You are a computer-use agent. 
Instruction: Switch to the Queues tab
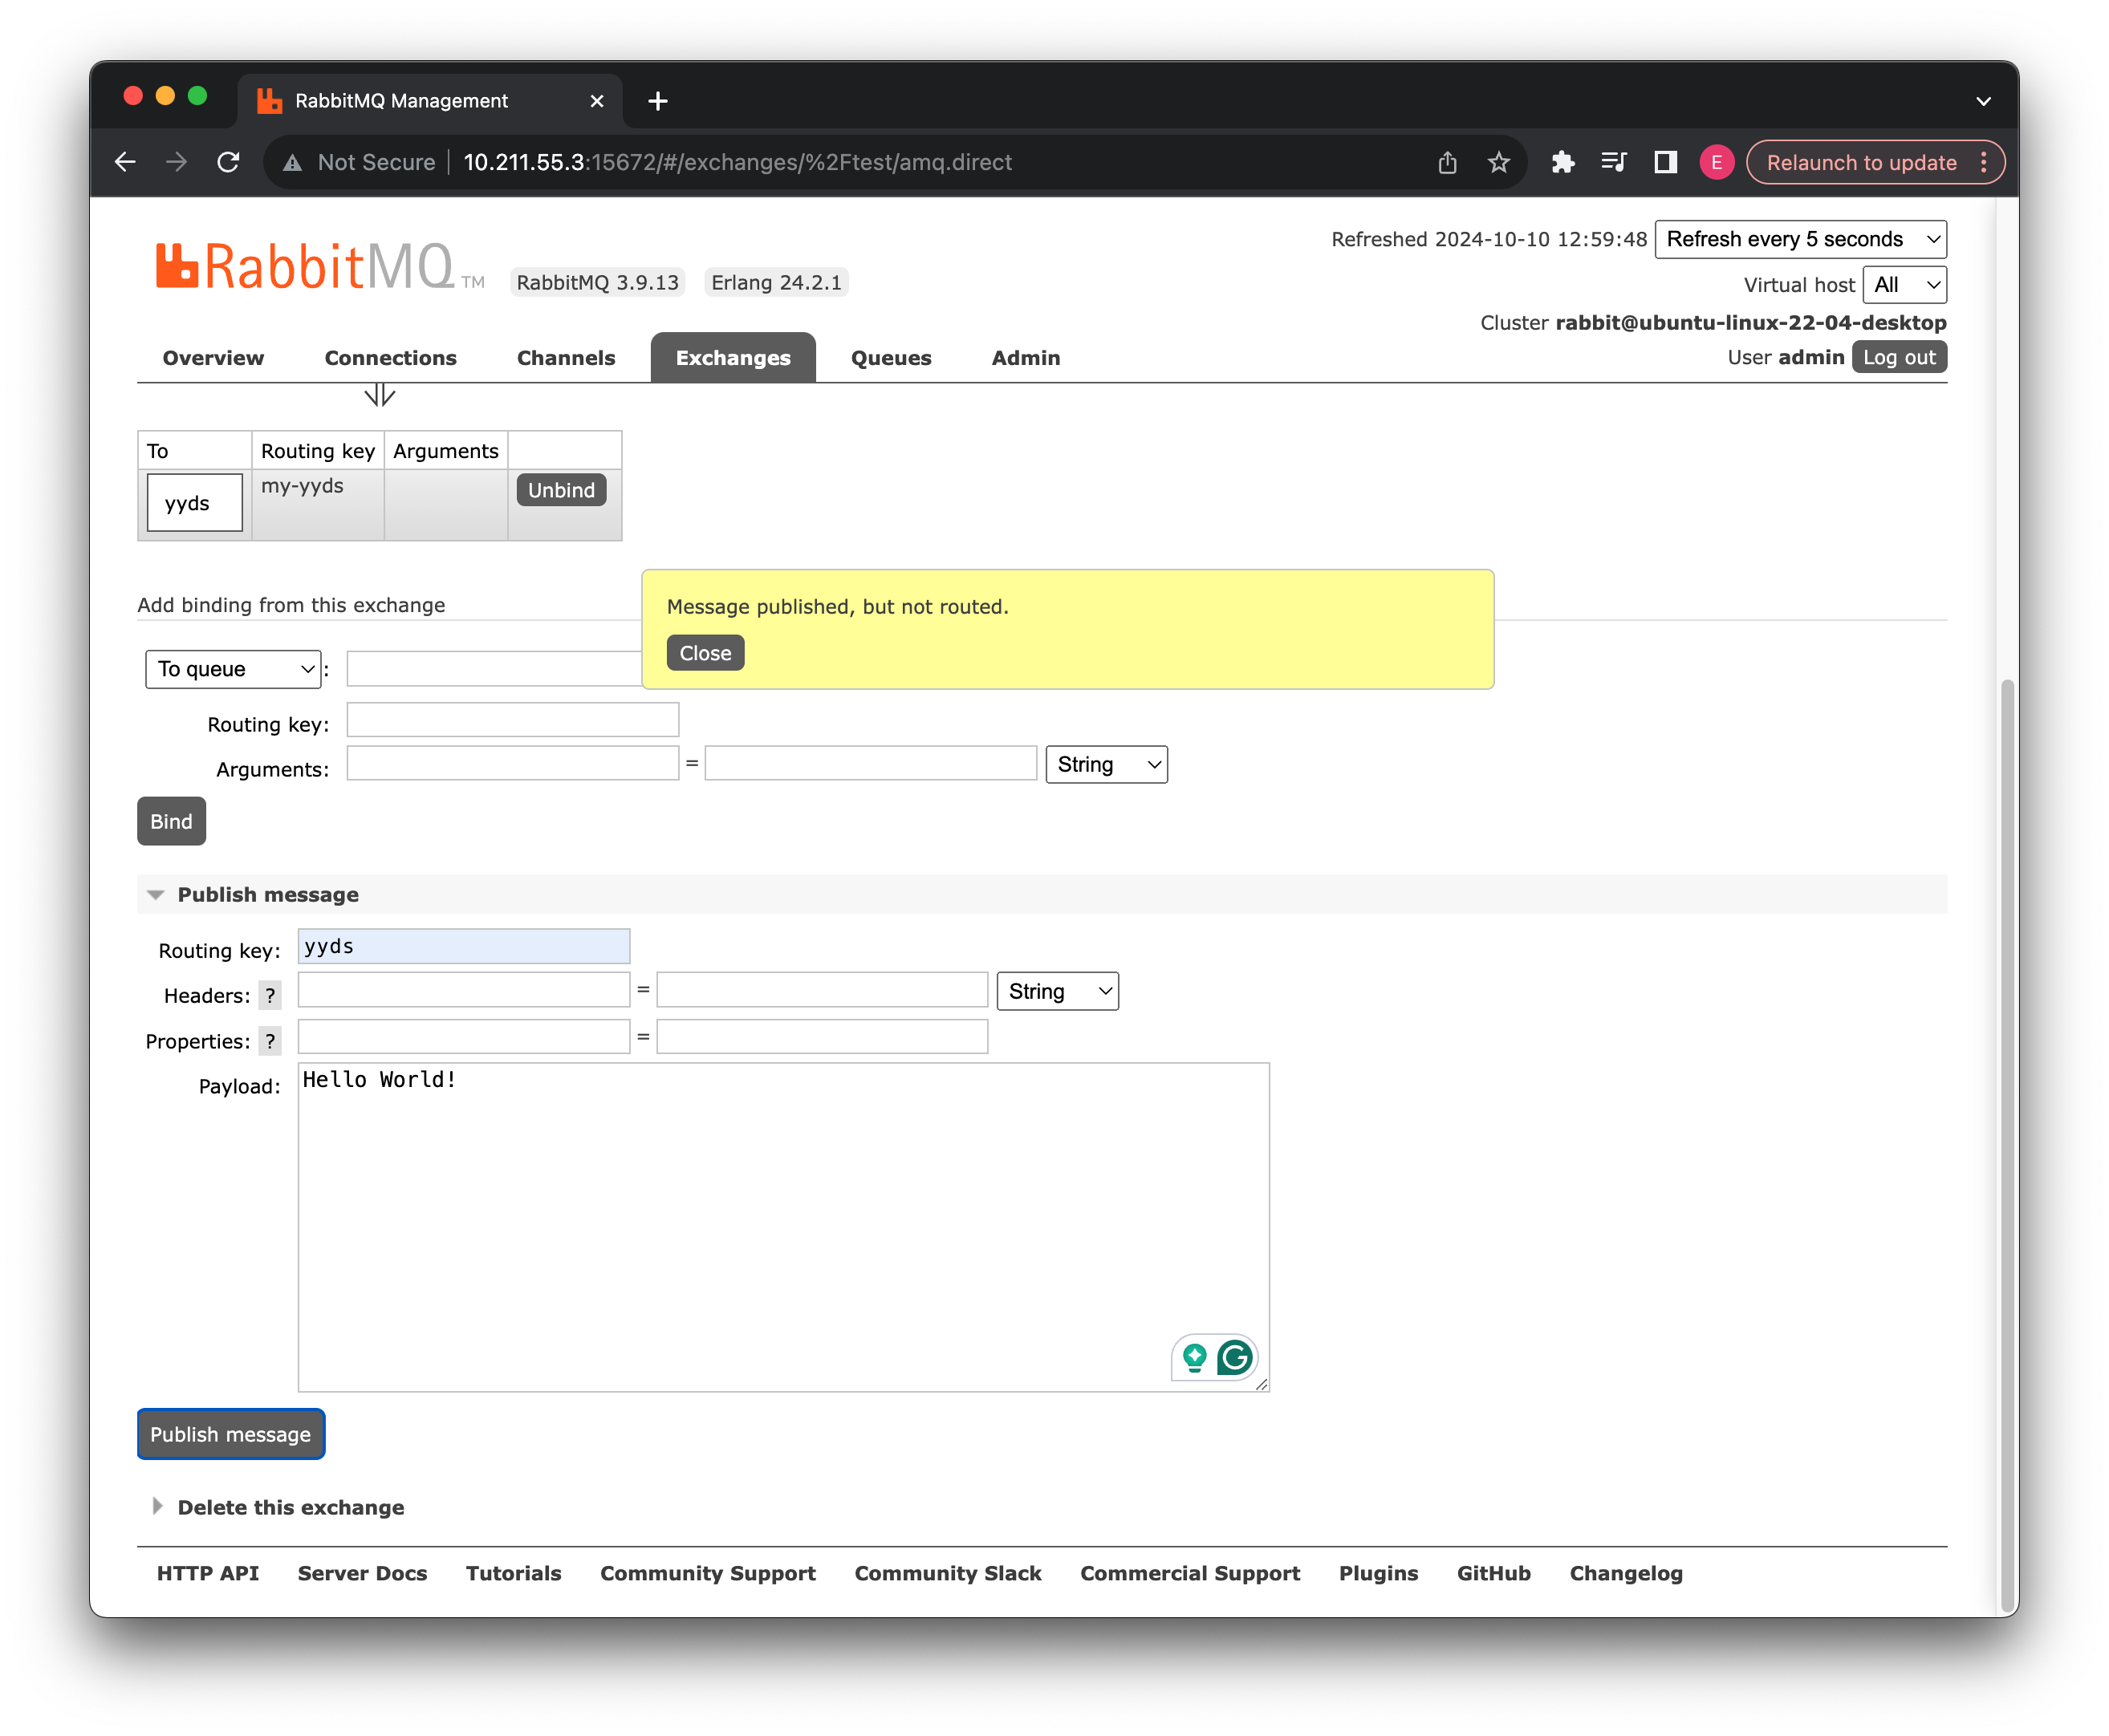tap(891, 358)
